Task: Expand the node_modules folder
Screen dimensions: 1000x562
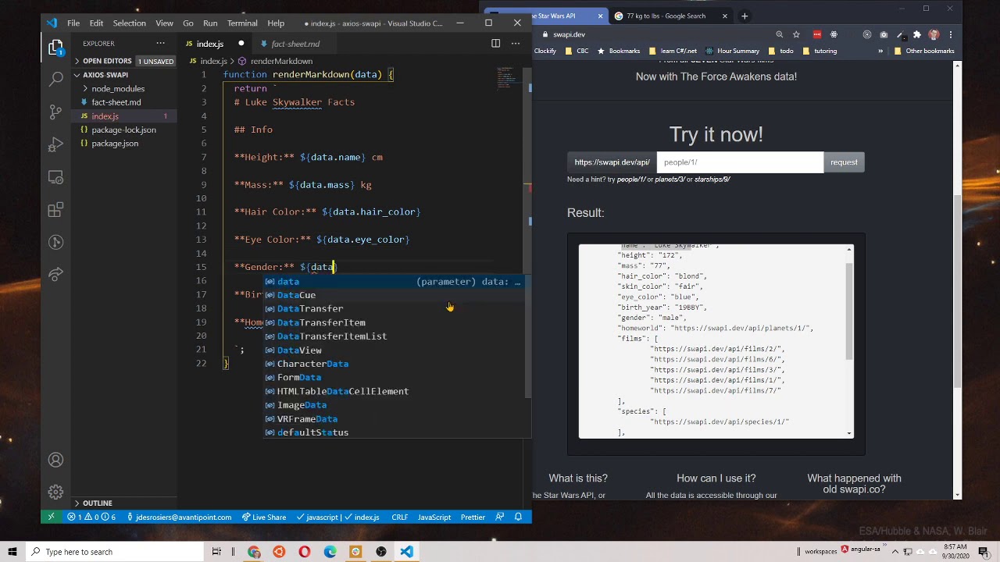Action: (x=117, y=89)
